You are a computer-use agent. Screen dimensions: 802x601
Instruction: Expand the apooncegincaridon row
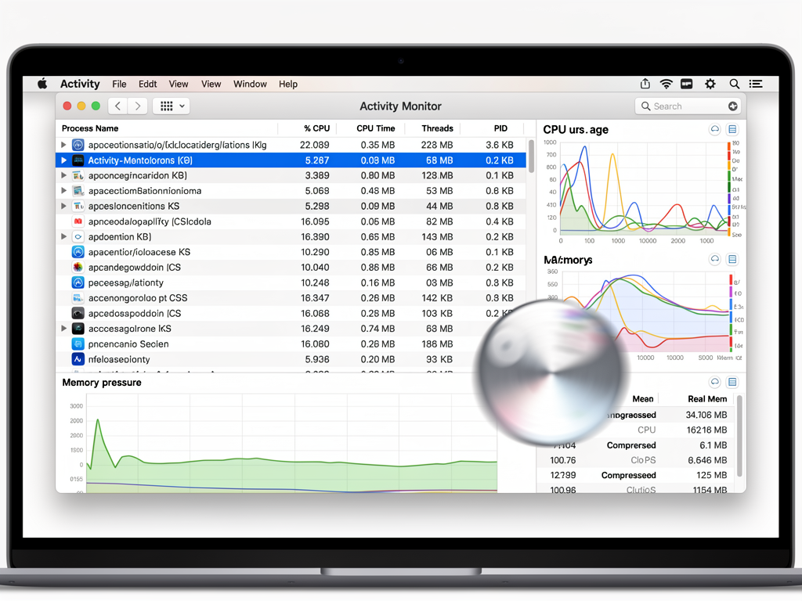63,175
